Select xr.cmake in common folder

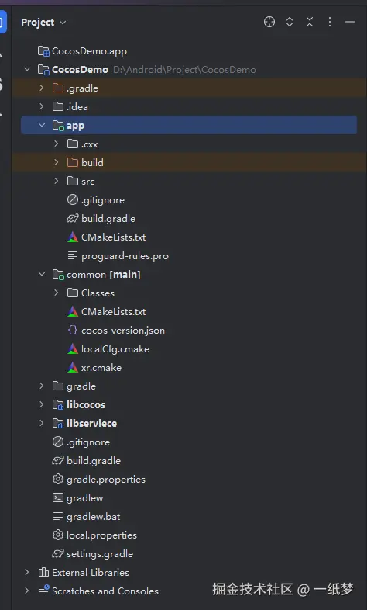pyautogui.click(x=101, y=368)
